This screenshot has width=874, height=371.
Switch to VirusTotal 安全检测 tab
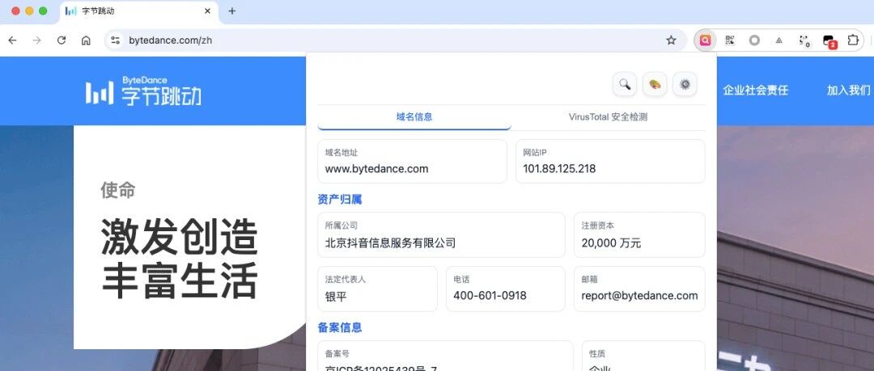click(608, 117)
